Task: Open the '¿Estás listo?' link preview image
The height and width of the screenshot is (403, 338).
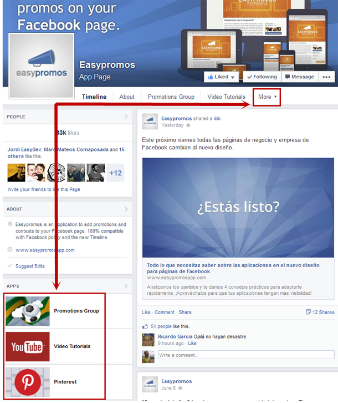Action: coord(238,208)
